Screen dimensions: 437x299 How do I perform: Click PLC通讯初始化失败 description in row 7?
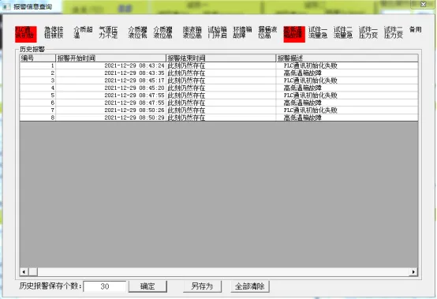311,110
